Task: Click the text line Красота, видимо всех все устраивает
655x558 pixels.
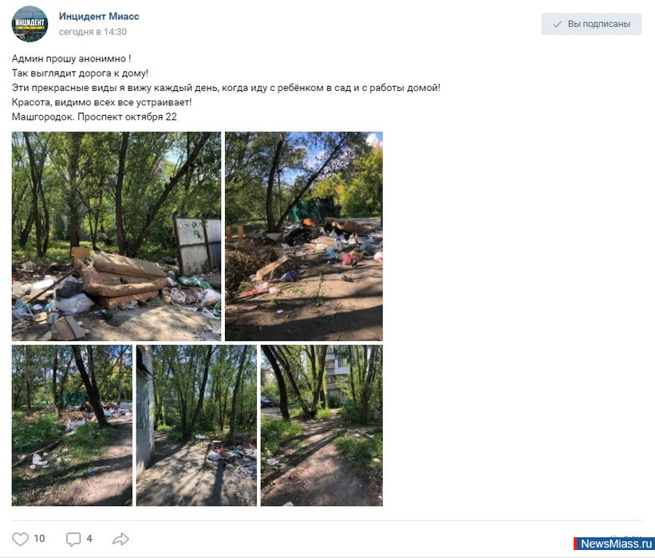Action: (101, 102)
